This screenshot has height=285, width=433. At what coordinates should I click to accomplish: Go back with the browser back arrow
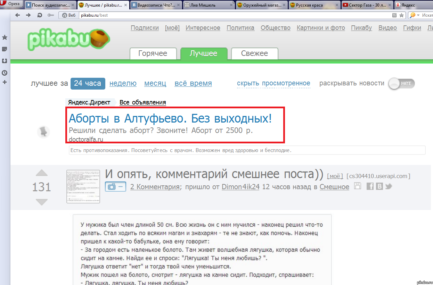point(17,15)
